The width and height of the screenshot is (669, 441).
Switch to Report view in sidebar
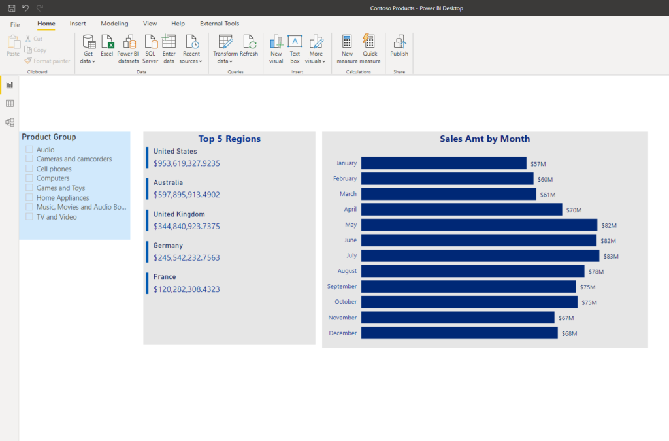10,86
